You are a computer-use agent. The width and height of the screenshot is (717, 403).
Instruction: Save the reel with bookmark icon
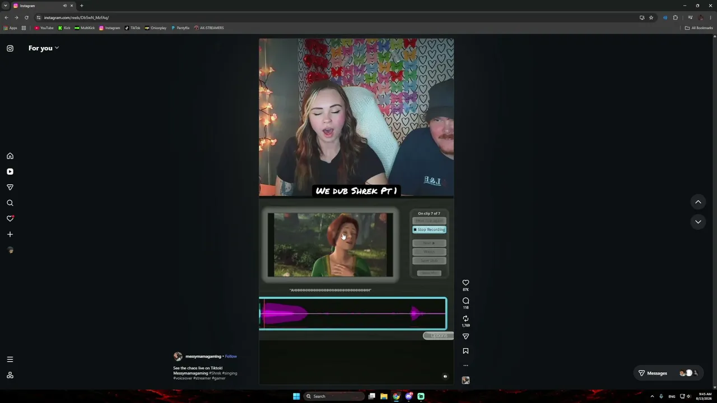(x=465, y=351)
